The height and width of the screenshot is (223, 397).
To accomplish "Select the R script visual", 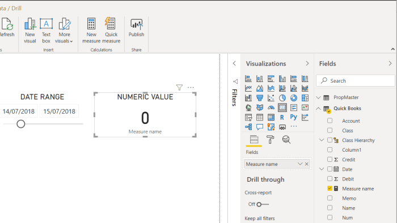I will [282, 117].
